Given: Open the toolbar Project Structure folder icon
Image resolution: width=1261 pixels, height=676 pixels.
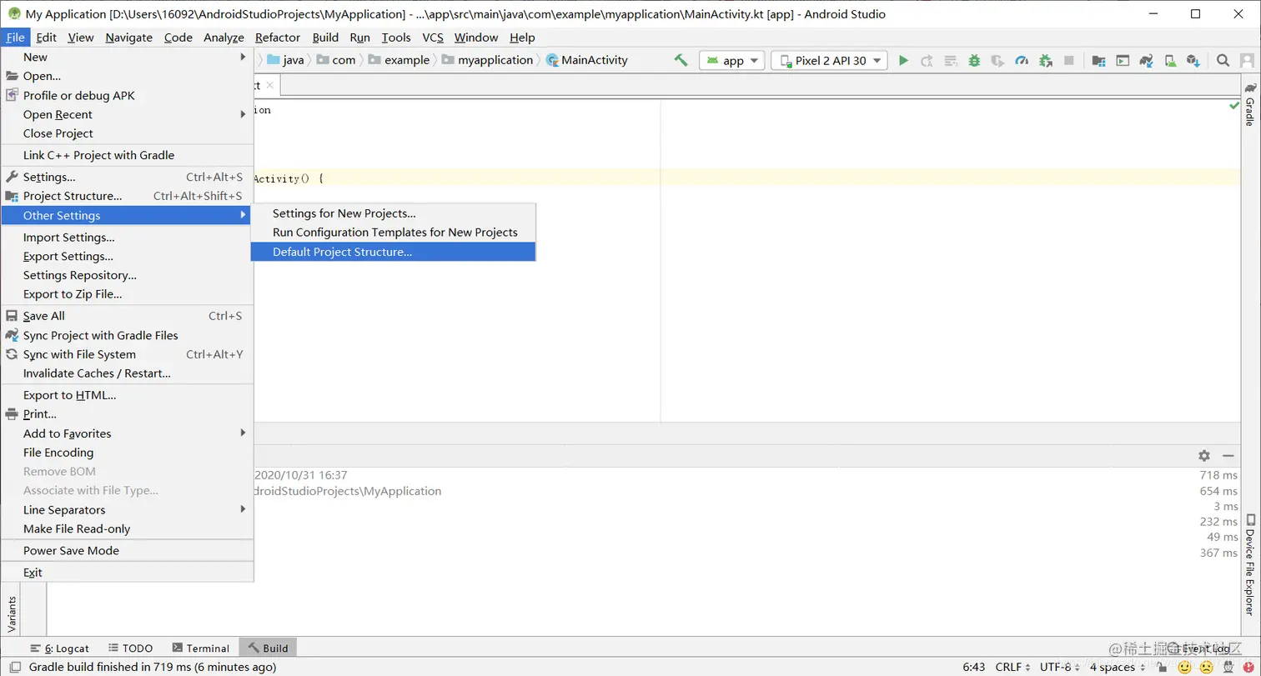Looking at the screenshot, I should [x=1099, y=60].
